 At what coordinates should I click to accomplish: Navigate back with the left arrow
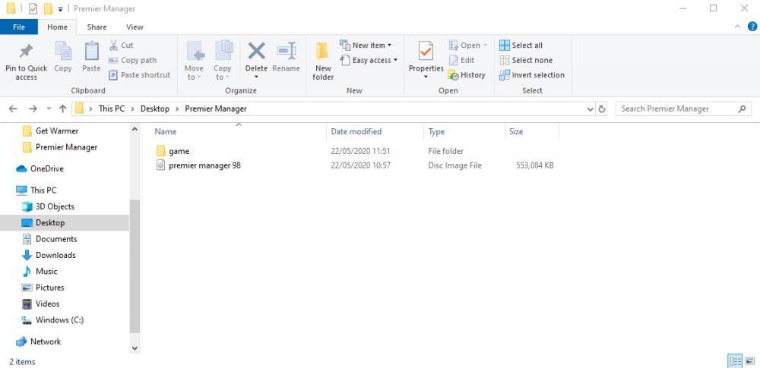tap(13, 109)
